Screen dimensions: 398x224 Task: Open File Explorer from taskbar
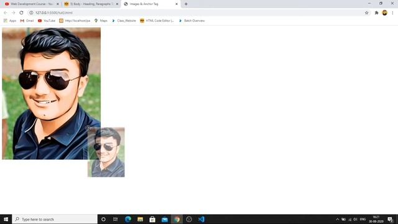[x=140, y=219]
